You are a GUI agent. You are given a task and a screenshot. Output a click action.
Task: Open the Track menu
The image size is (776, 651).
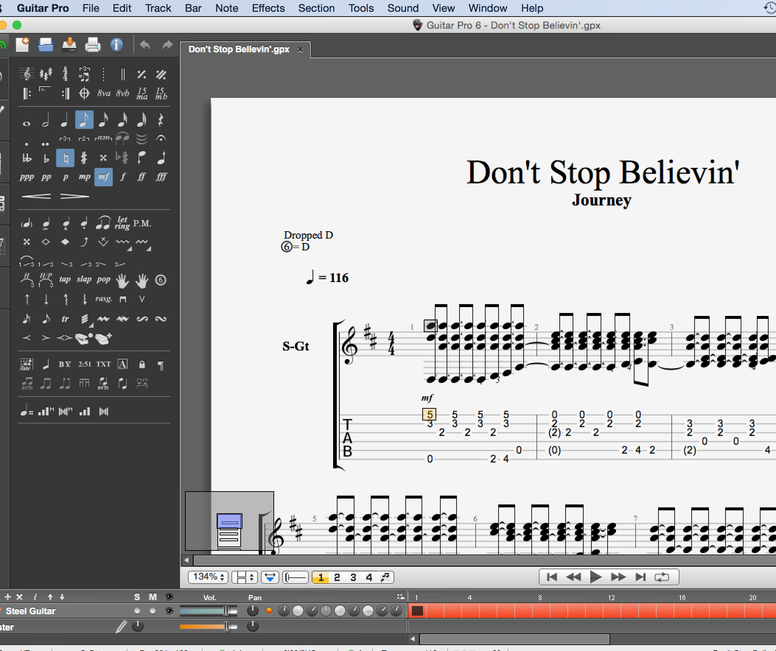[x=158, y=8]
